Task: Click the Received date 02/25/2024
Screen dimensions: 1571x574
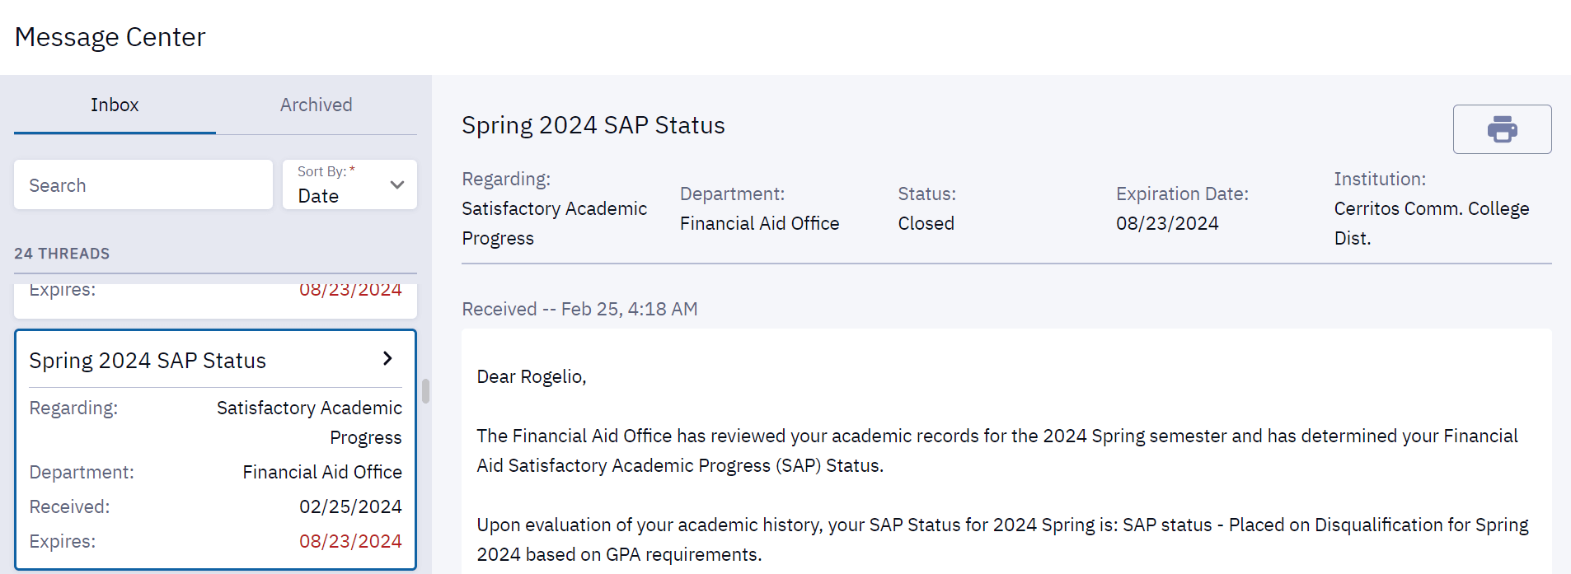Action: click(350, 506)
